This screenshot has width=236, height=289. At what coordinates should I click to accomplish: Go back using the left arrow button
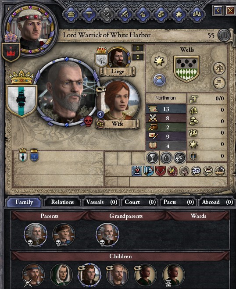pos(218,11)
